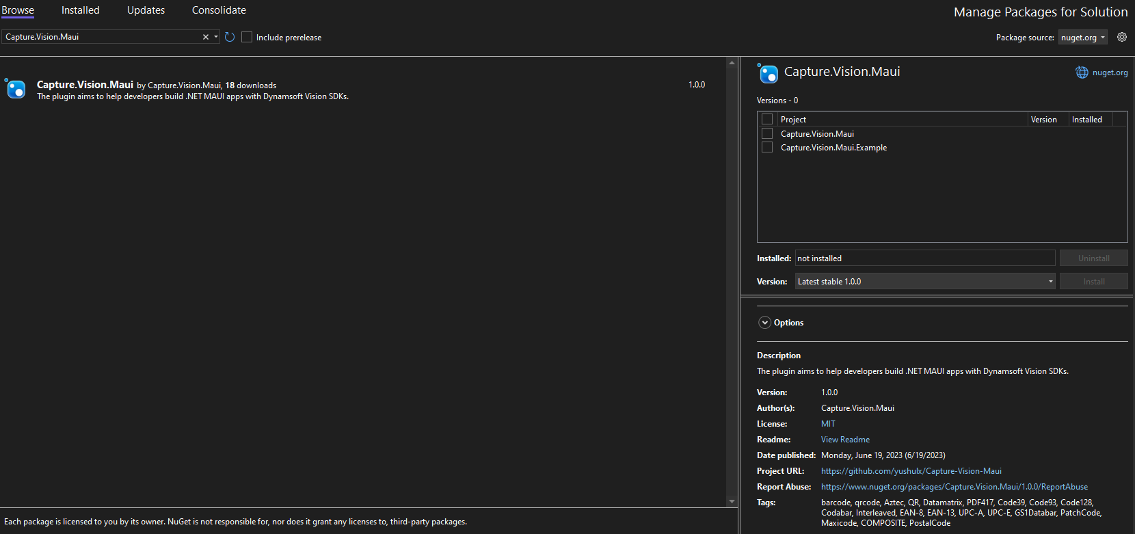Open search history dropdown arrow

coord(216,37)
